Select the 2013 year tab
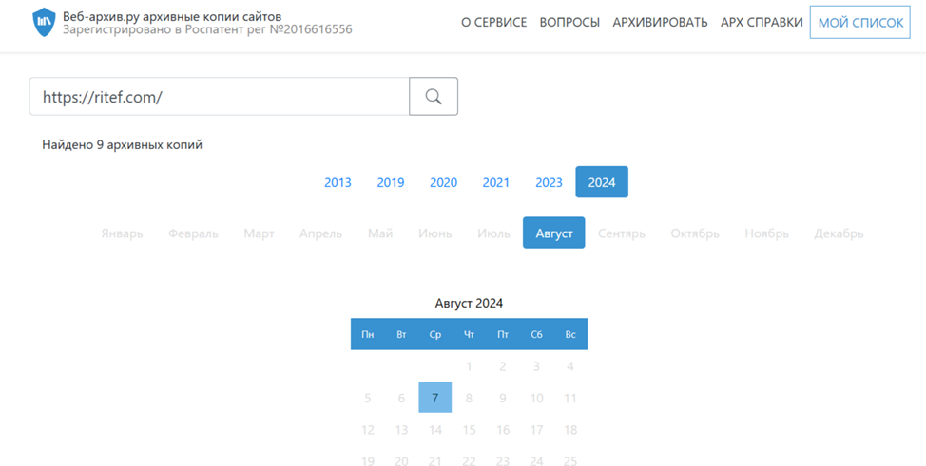926x466 pixels. [338, 182]
